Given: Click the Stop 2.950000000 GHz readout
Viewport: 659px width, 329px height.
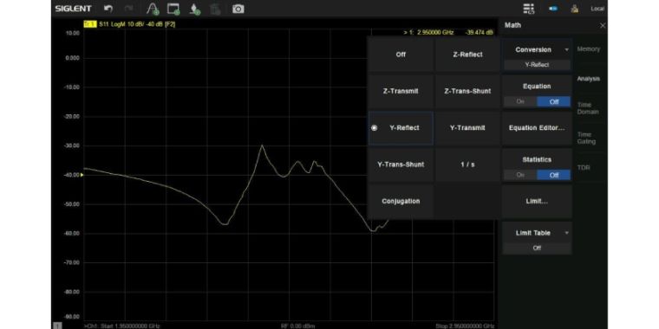Looking at the screenshot, I should (x=465, y=326).
